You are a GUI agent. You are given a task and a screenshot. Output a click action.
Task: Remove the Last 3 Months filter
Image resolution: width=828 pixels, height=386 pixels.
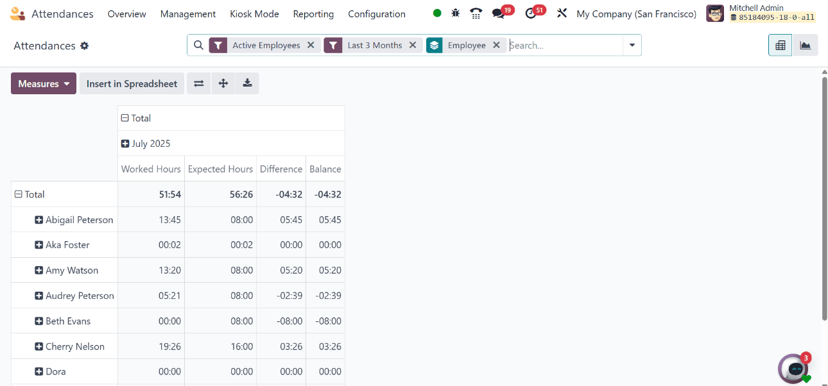click(413, 46)
